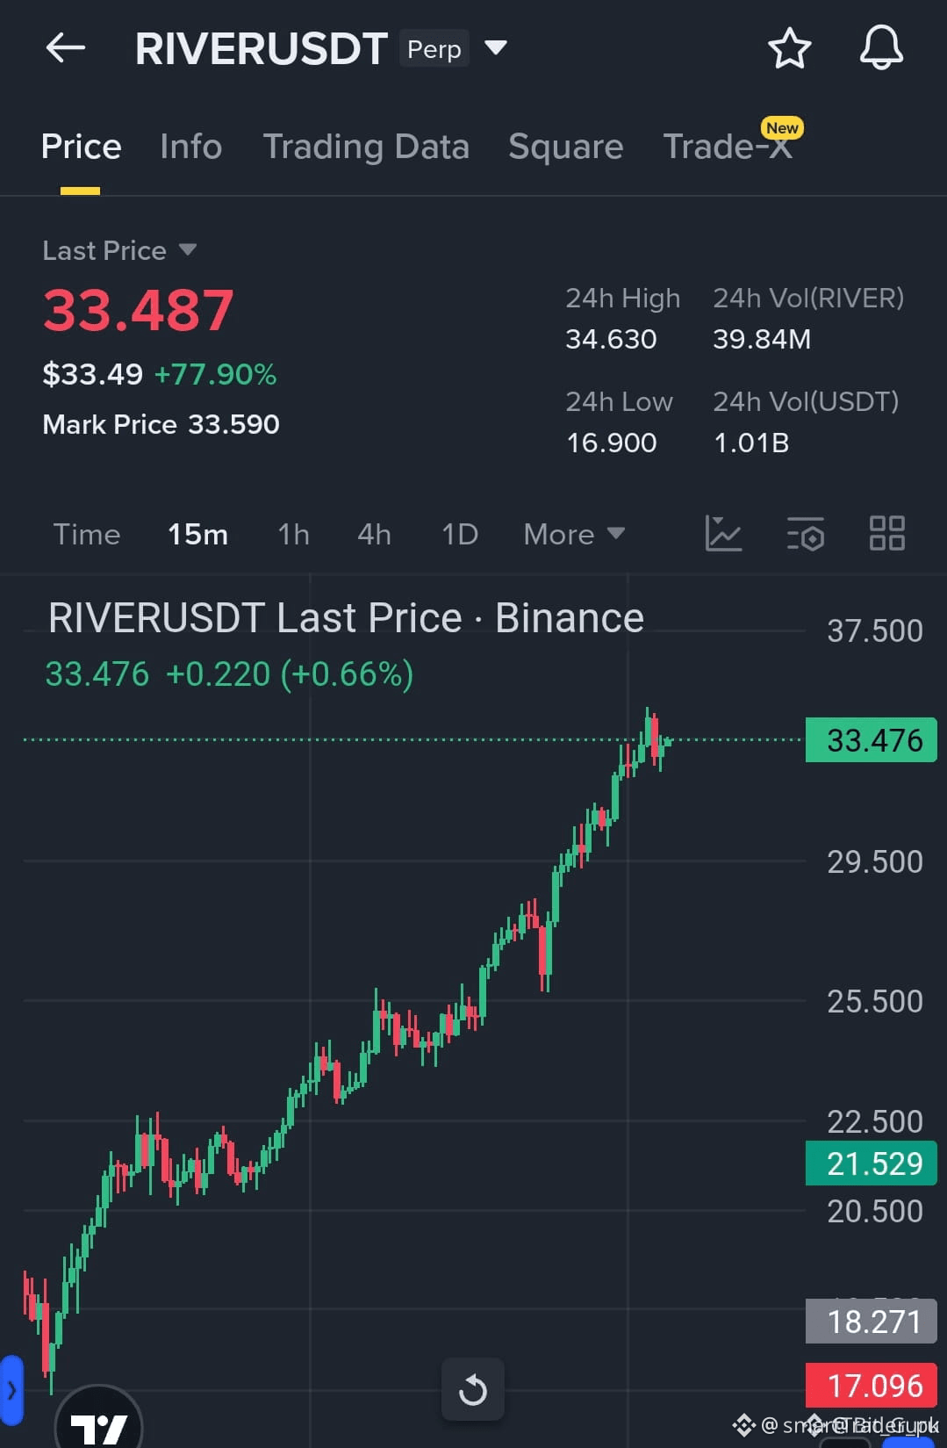This screenshot has width=947, height=1448.
Task: Open the Trading Data tab
Action: 366,147
